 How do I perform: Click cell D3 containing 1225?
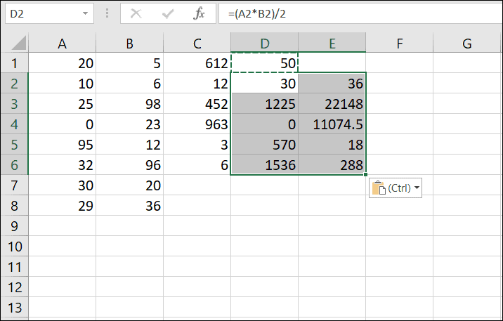[264, 103]
